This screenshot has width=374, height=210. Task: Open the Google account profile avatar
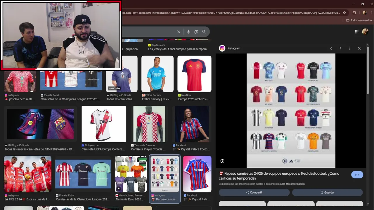click(365, 32)
